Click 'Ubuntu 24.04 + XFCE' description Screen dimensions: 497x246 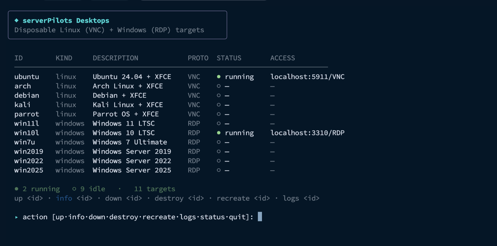132,77
